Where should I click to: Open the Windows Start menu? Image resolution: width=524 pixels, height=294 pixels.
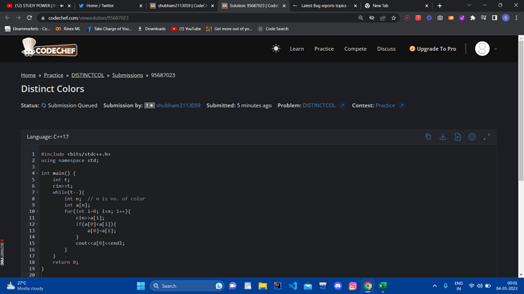pos(140,286)
